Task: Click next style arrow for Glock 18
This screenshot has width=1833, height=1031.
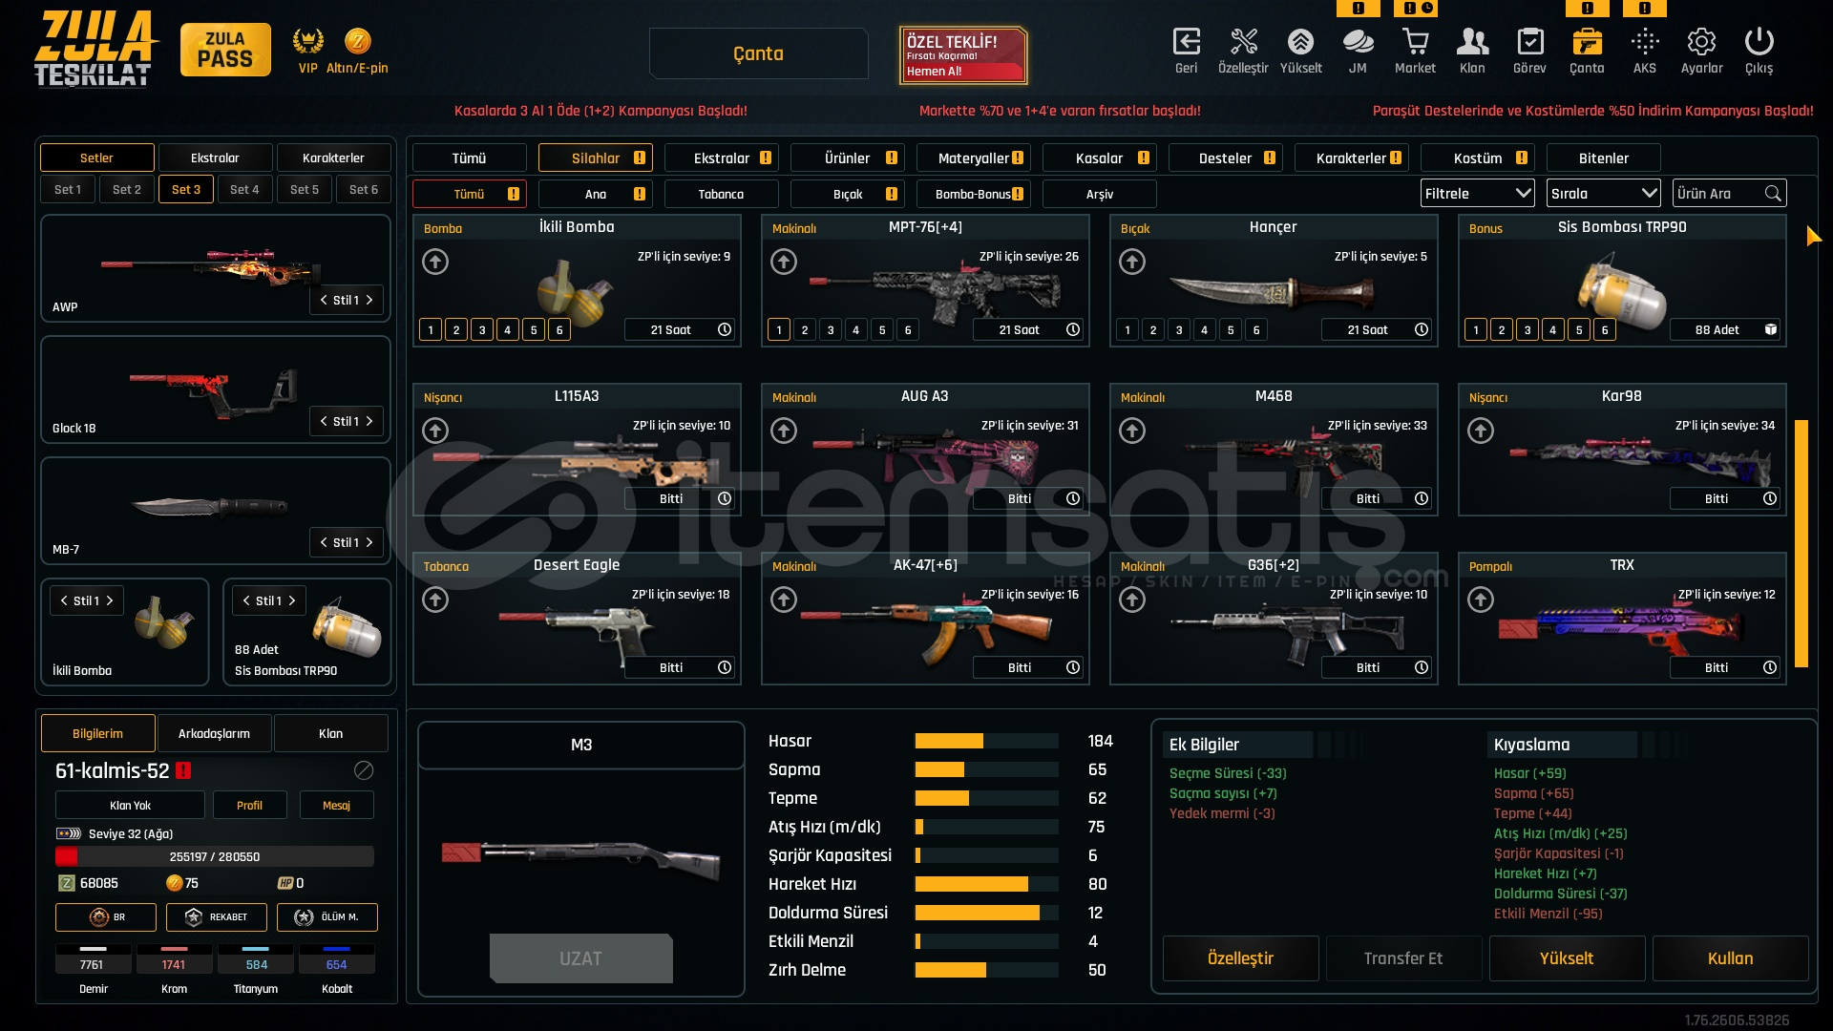Action: point(369,421)
